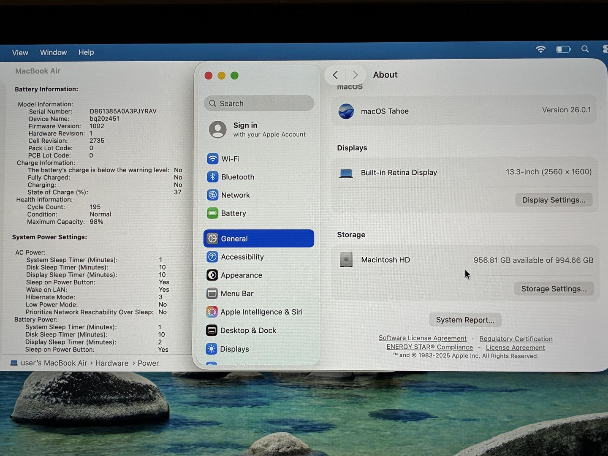Open Apple Intelligence & Siri settings
The height and width of the screenshot is (456, 608).
click(261, 312)
